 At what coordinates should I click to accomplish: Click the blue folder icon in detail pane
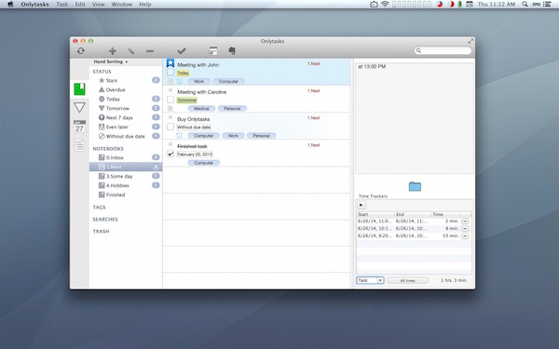point(415,186)
